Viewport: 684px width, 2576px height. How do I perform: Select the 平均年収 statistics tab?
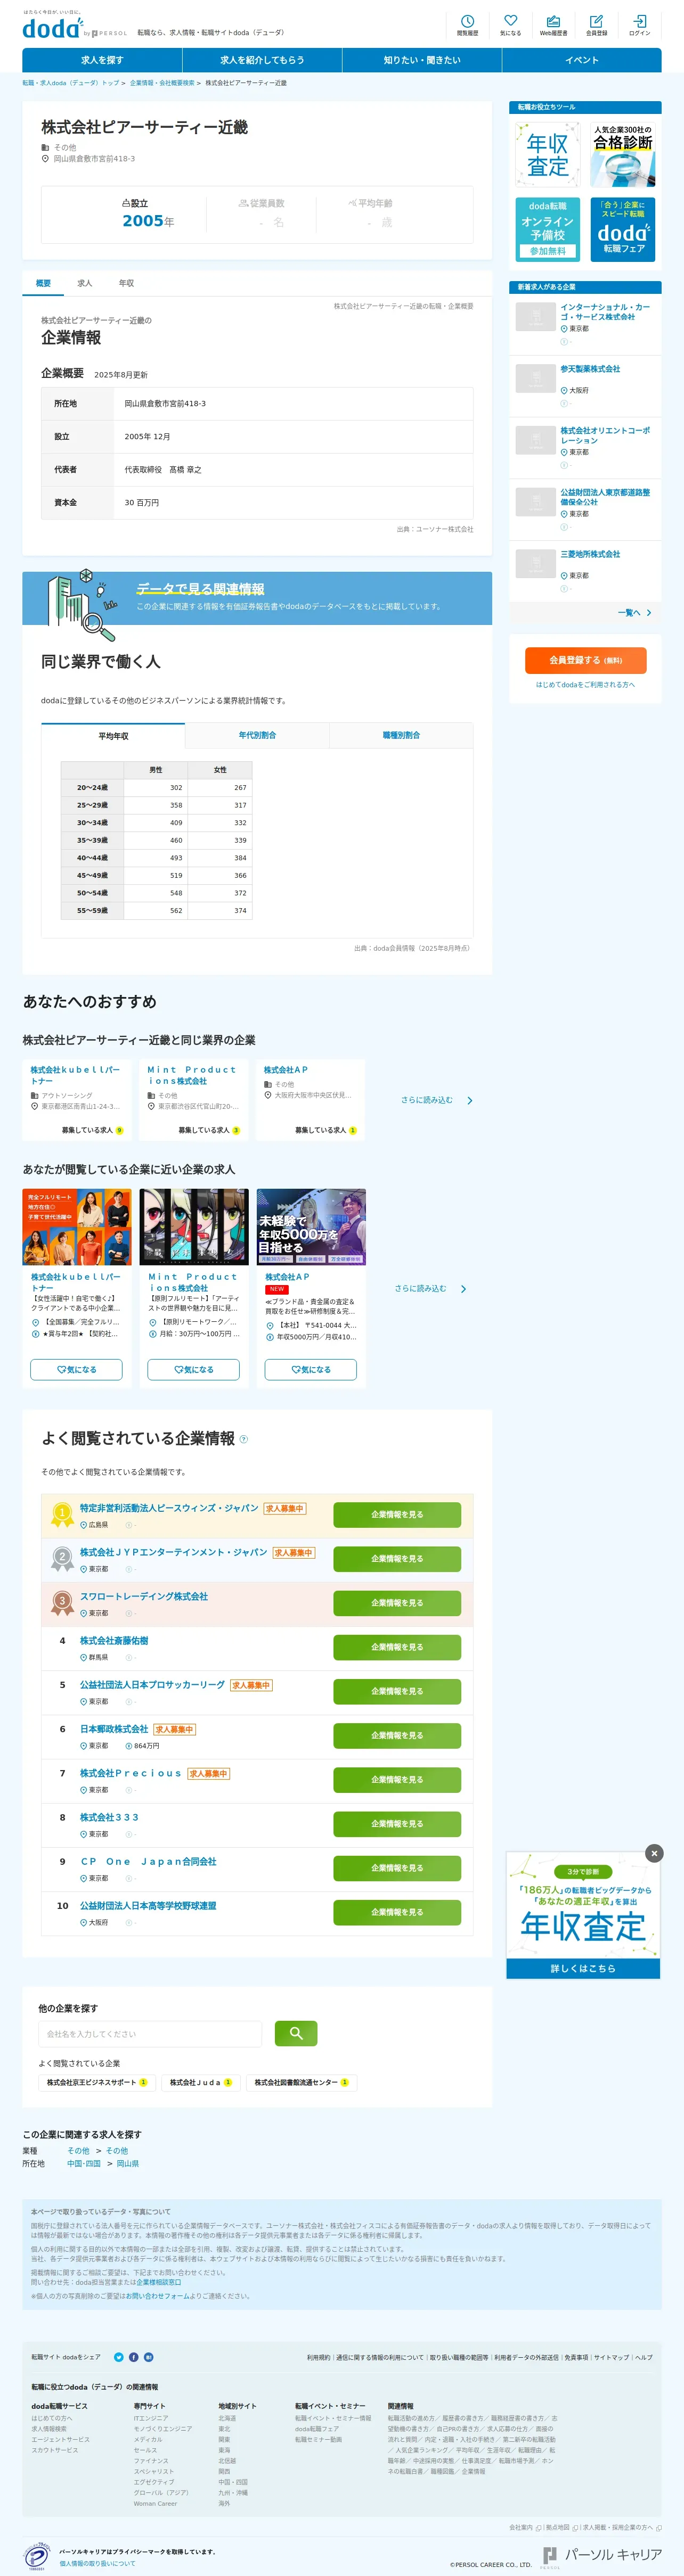113,735
